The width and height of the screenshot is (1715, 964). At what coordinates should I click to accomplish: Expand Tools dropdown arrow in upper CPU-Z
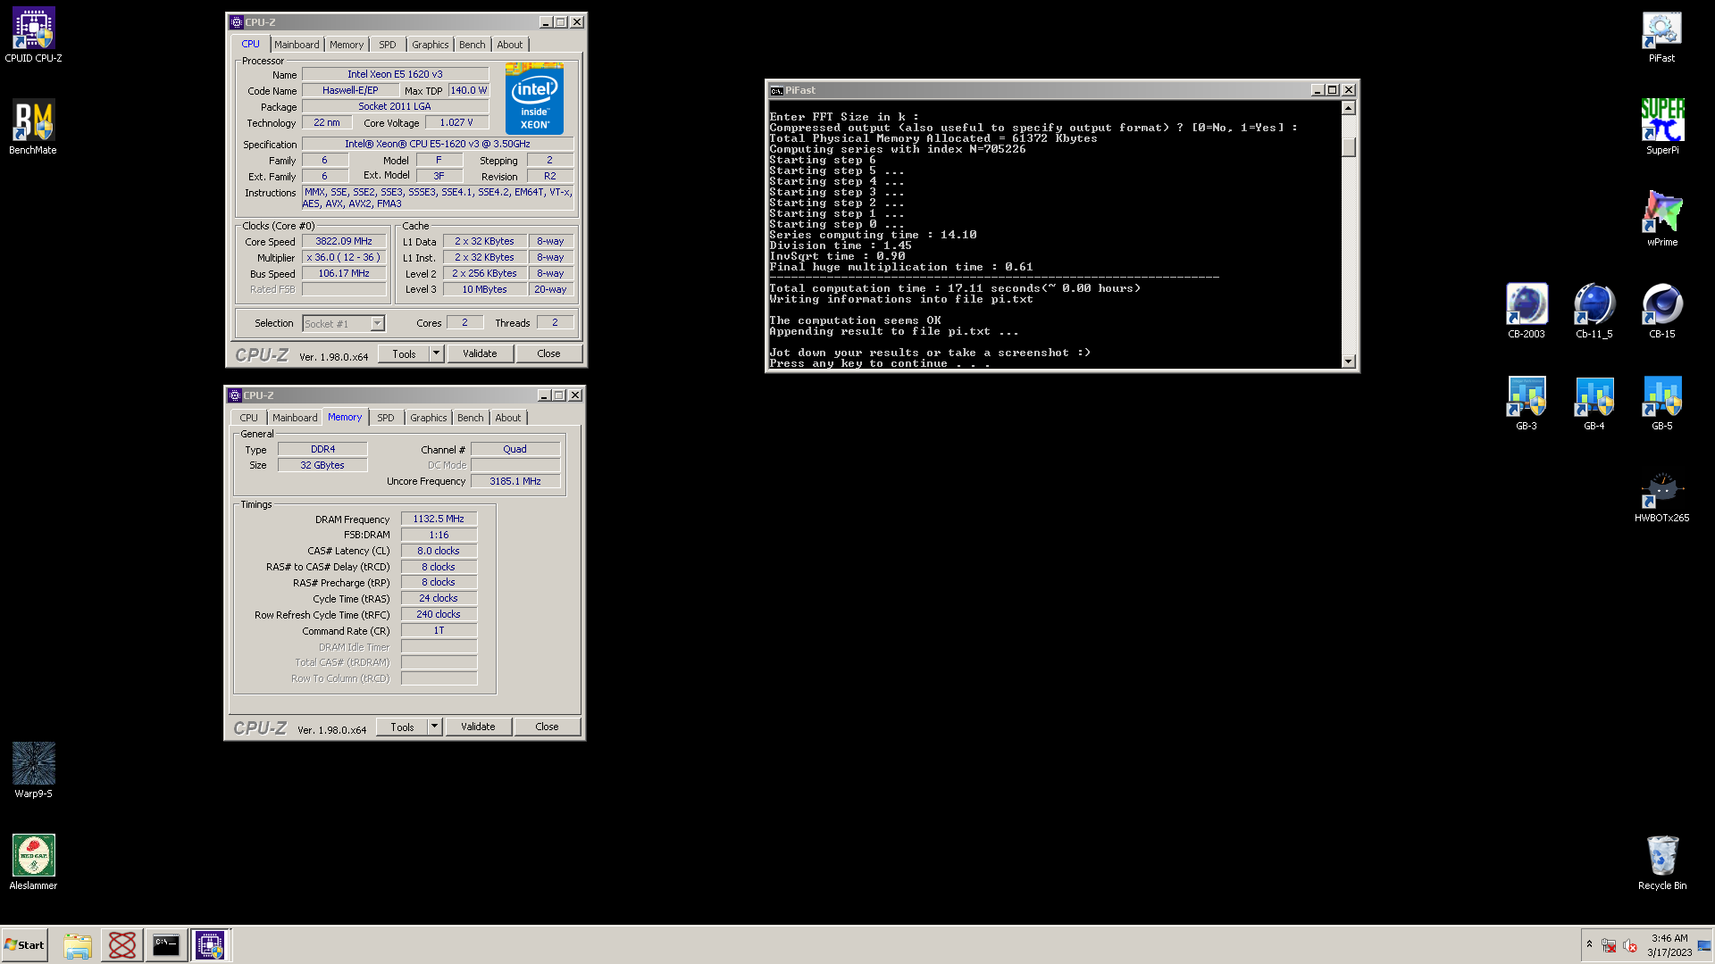click(x=436, y=354)
